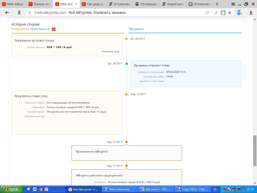This screenshot has height=193, width=257.
Task: Click Мой AliExpress taskbar button
Action: 83,189
